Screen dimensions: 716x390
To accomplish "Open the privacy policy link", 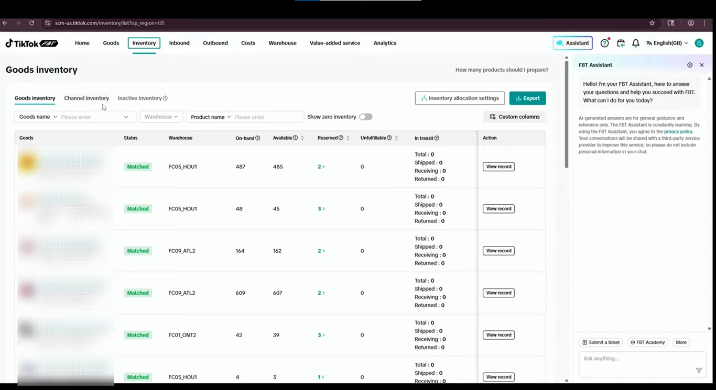I will [x=678, y=132].
